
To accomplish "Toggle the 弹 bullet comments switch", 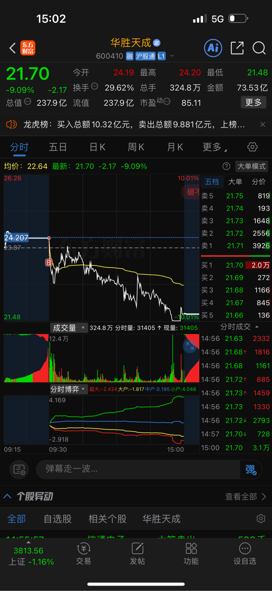I will click(251, 469).
